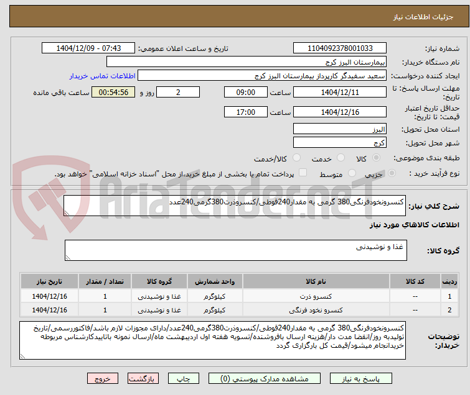This screenshot has height=395, width=470.
Task: Click the تعداد / مقدار column header
Action: [105, 281]
